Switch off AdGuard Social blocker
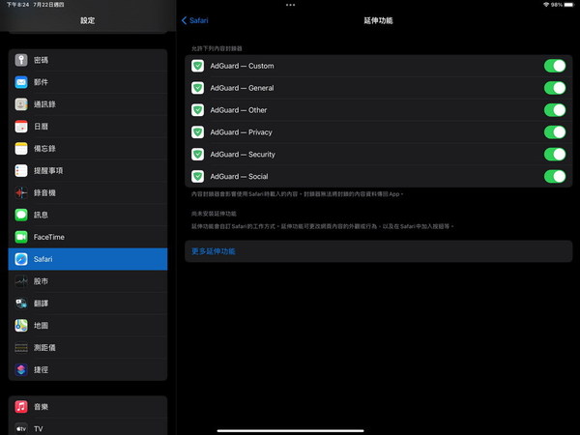 [x=555, y=177]
